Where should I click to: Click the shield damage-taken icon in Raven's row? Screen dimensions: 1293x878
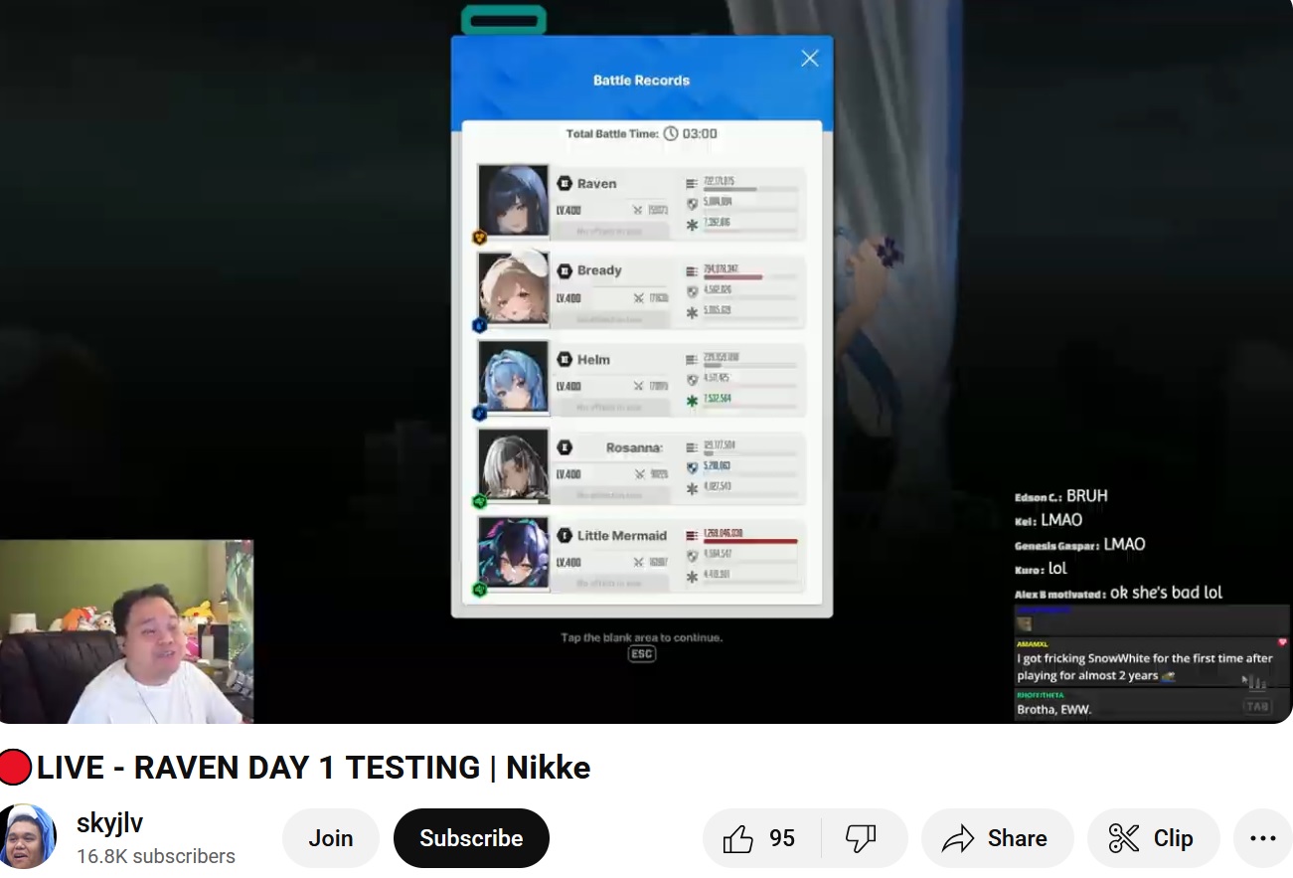692,204
